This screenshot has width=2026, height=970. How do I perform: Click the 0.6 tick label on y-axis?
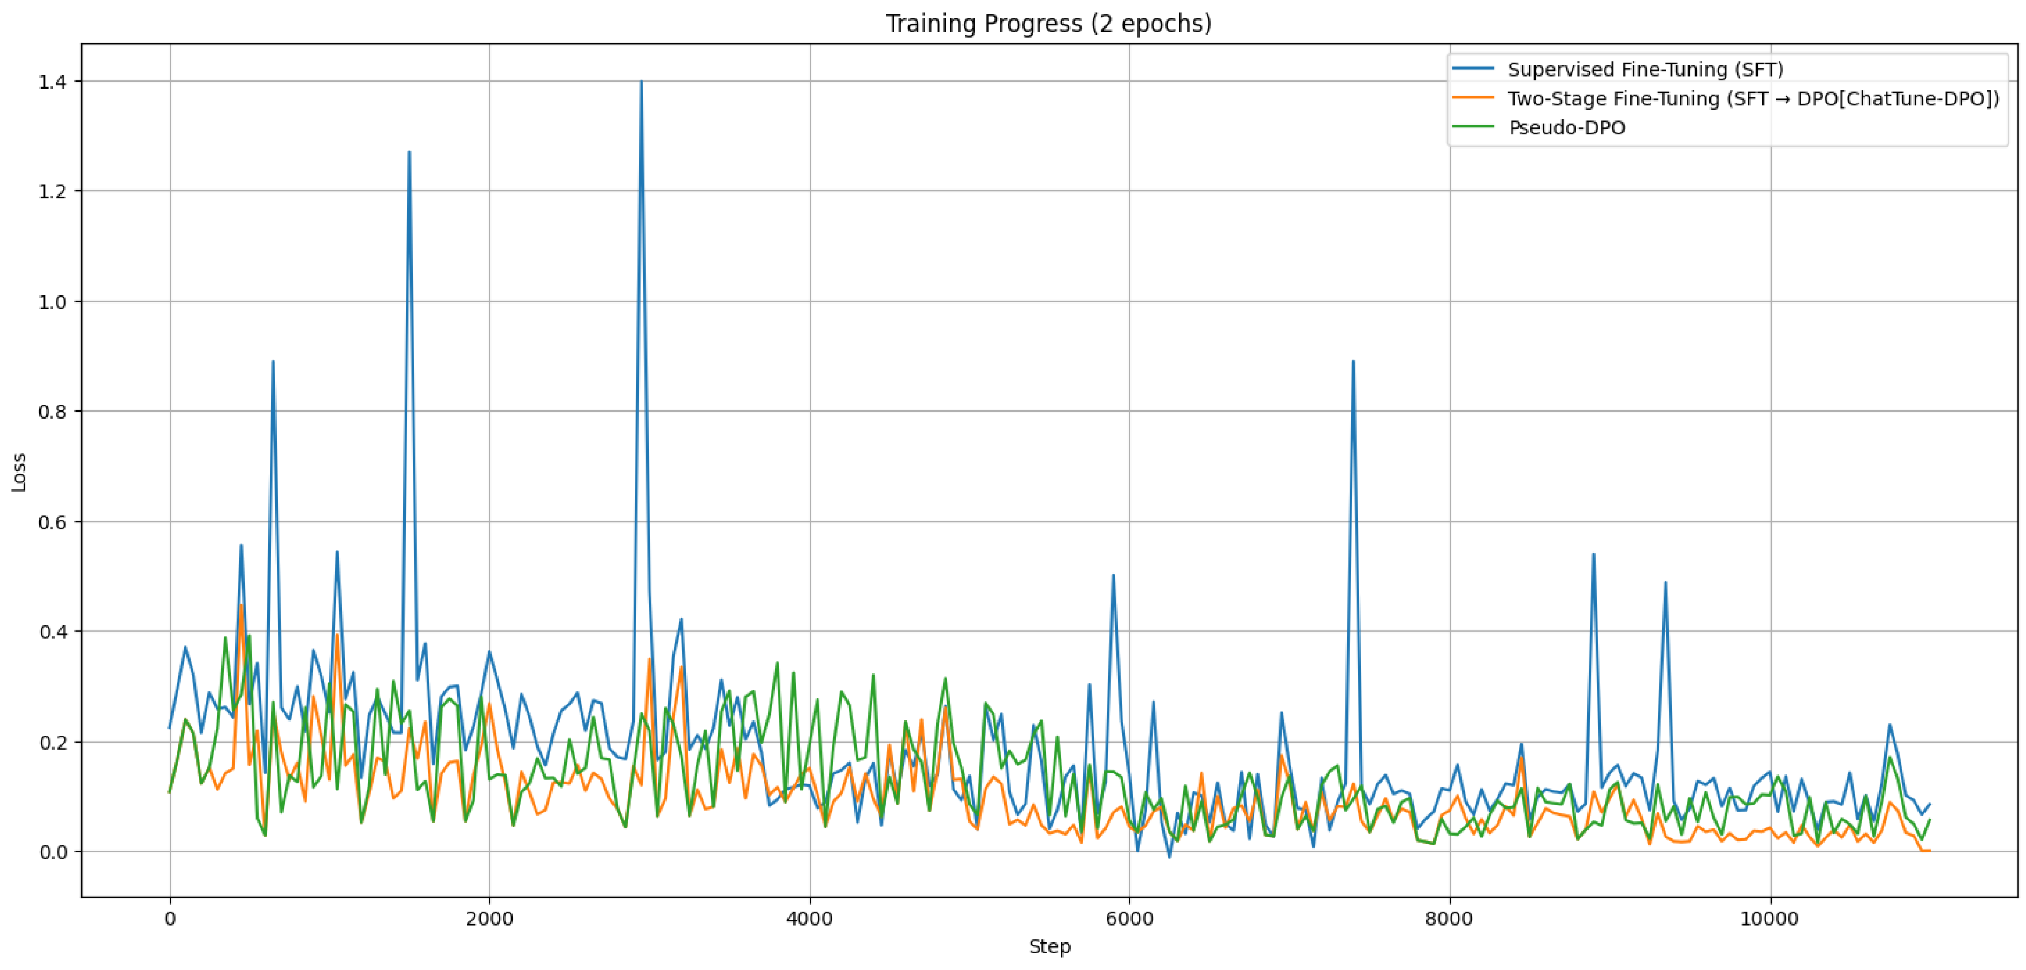coord(52,522)
